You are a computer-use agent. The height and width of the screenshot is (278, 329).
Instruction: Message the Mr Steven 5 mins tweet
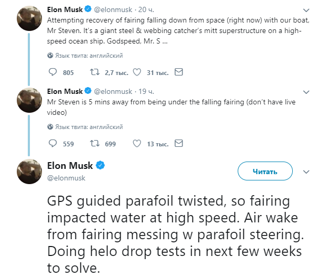click(x=179, y=144)
